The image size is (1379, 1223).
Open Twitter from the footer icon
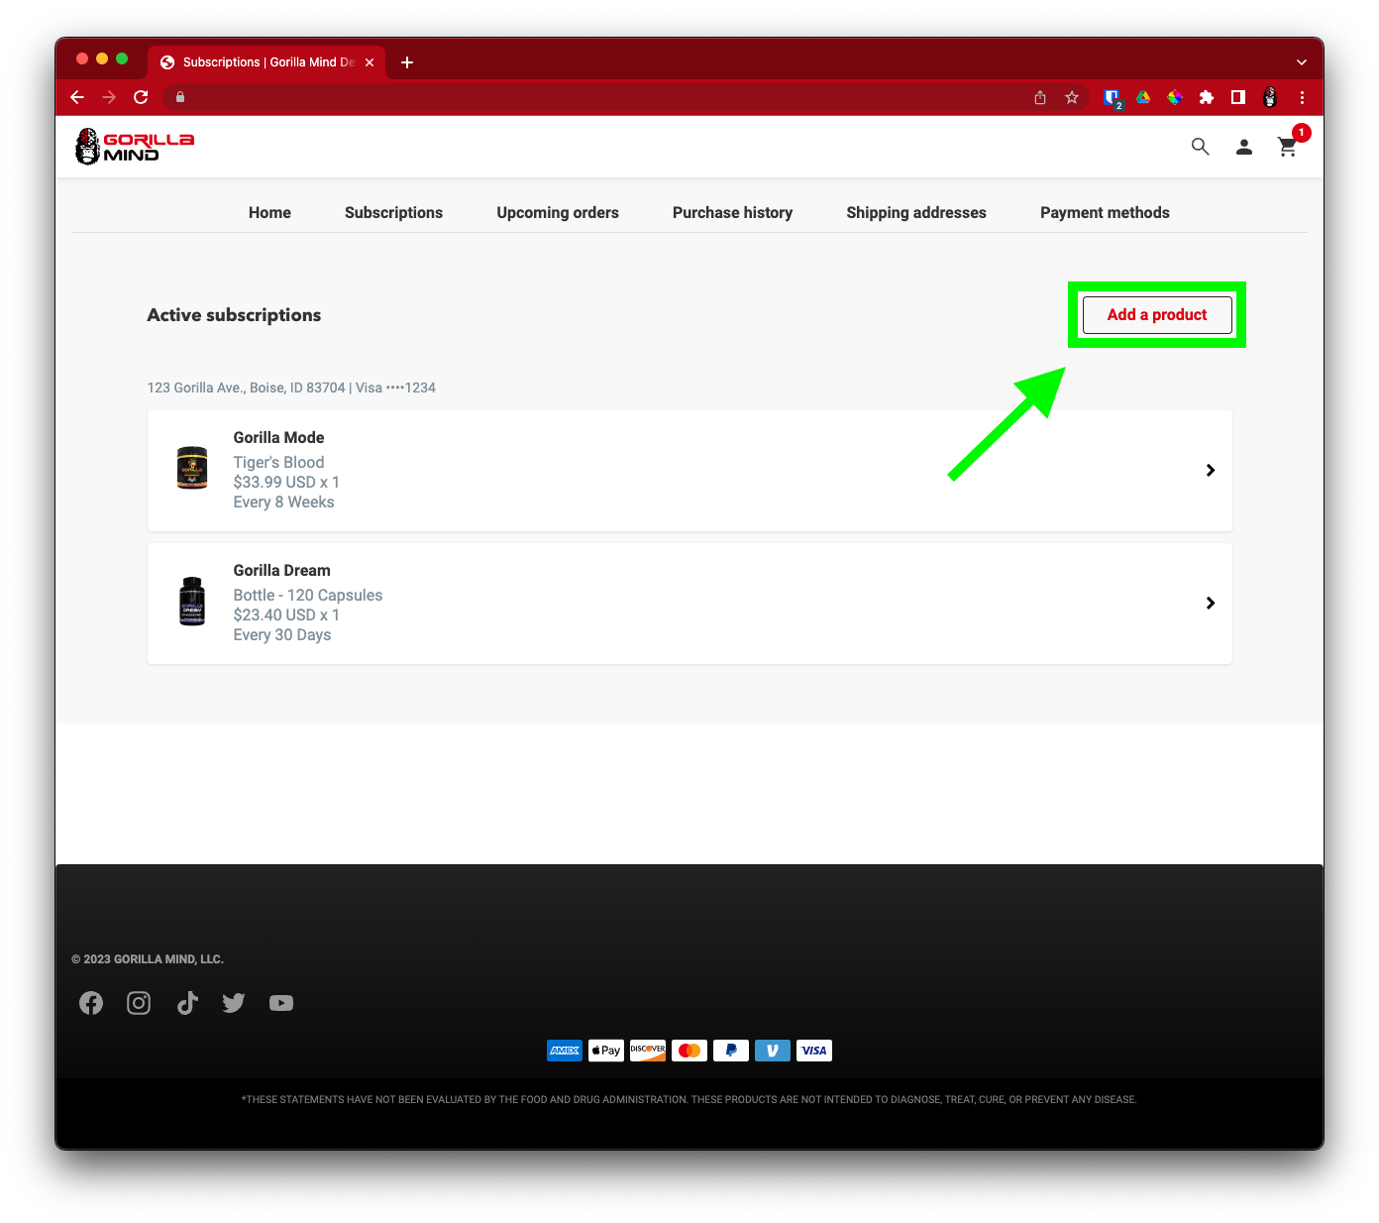(234, 1003)
